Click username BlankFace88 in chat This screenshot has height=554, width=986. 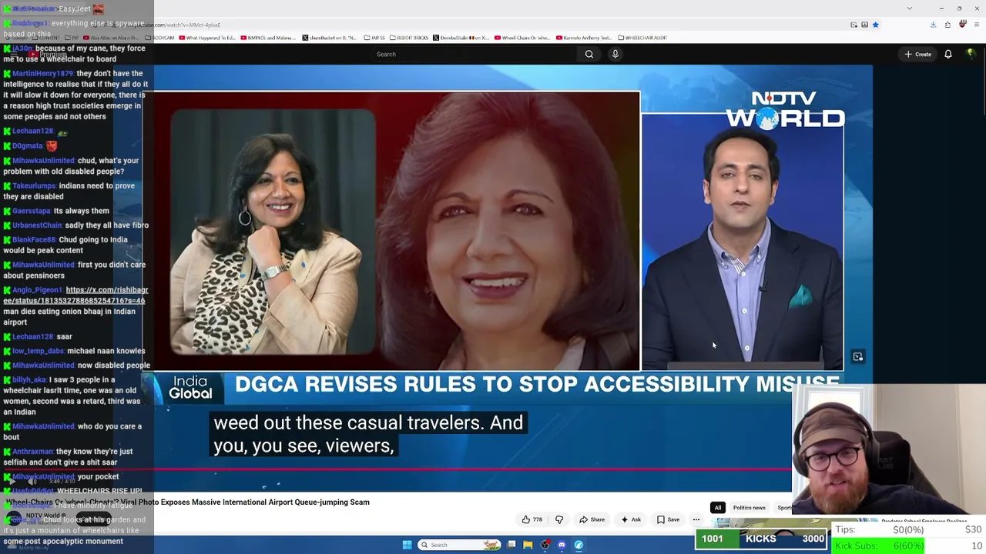(34, 239)
